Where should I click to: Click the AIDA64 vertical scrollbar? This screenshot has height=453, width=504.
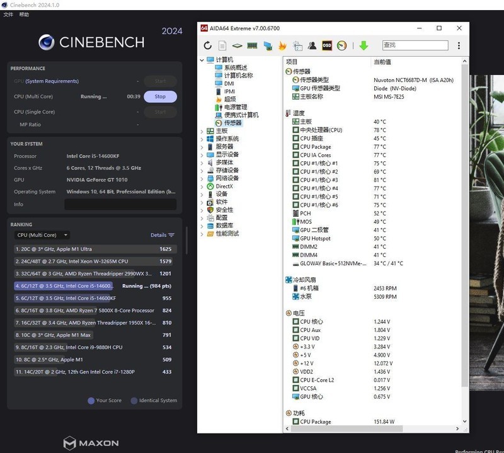pos(466,221)
